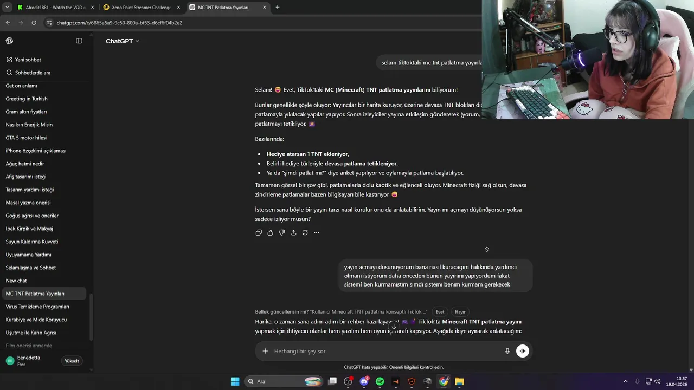This screenshot has width=694, height=390.
Task: Click Yükselt upgrade button
Action: 72,361
